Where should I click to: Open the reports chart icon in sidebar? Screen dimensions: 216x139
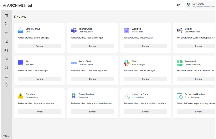(x=6, y=50)
